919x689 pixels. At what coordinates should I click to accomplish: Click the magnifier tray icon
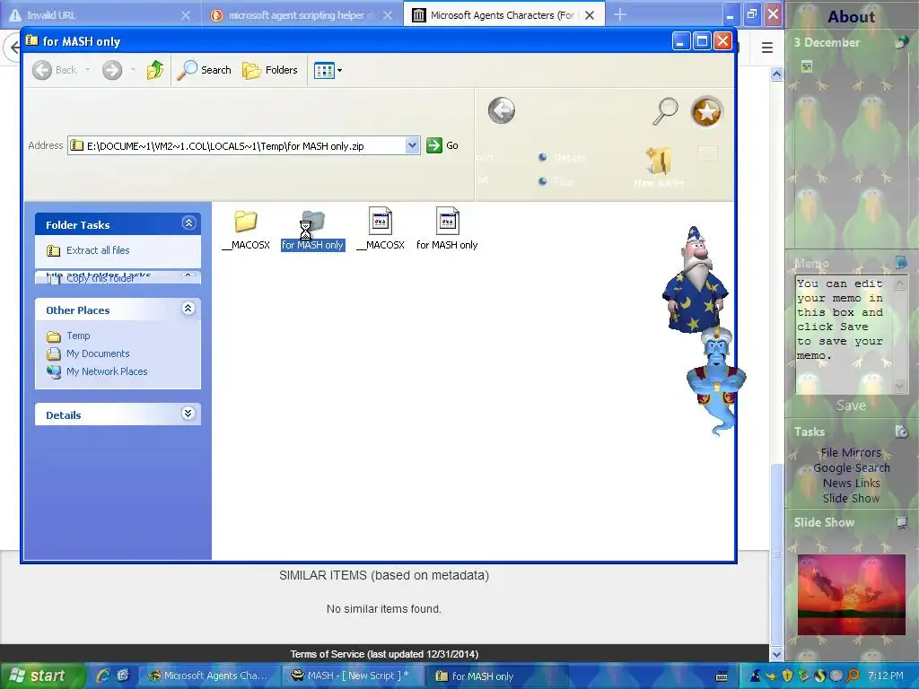(x=853, y=676)
